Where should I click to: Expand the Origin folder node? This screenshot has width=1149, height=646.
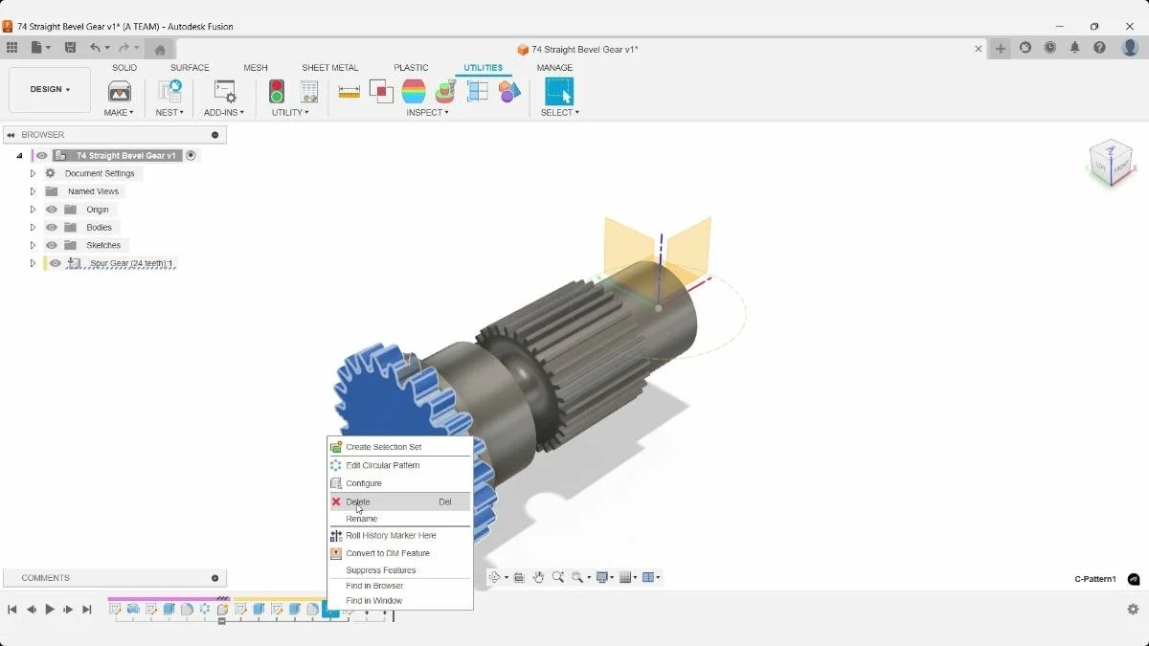33,210
